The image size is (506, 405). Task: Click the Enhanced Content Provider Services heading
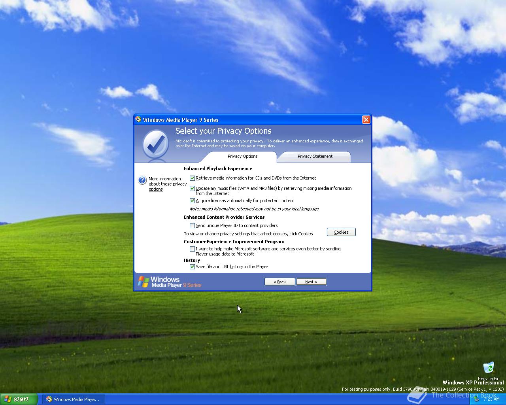224,217
